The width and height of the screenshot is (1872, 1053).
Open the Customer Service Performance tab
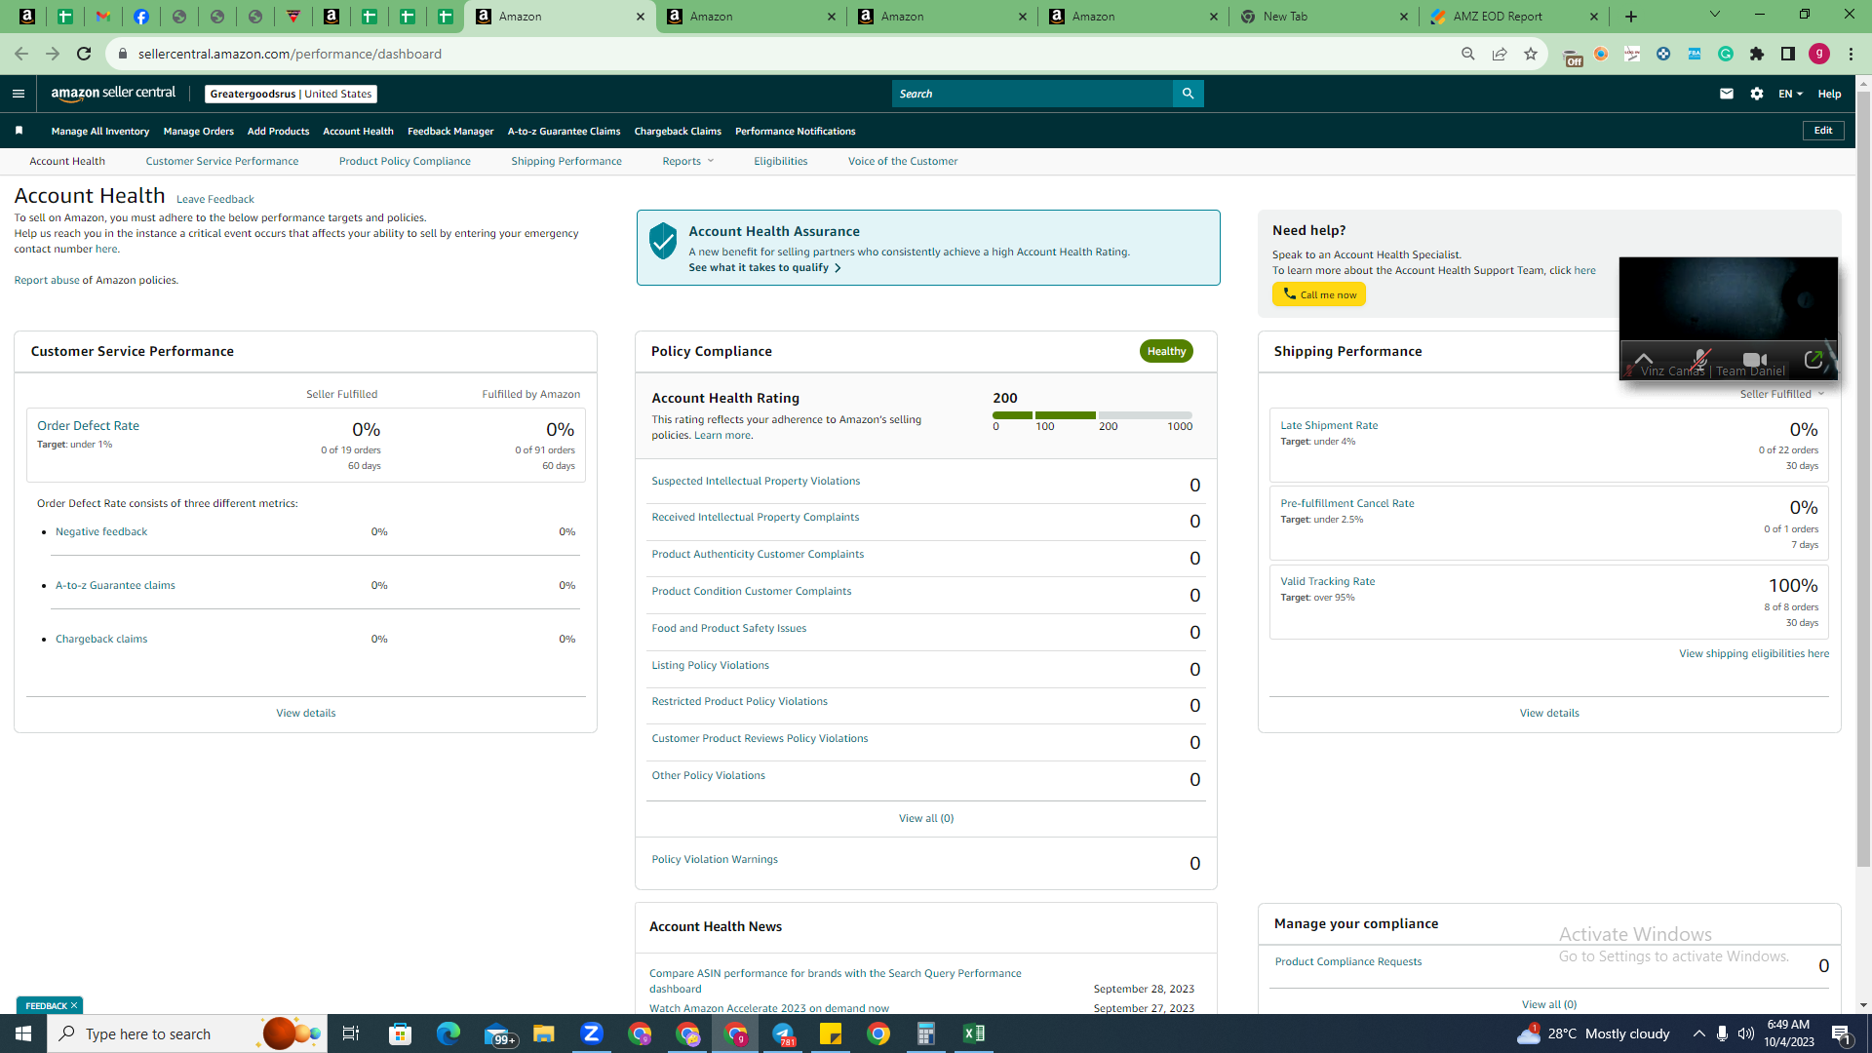tap(222, 161)
